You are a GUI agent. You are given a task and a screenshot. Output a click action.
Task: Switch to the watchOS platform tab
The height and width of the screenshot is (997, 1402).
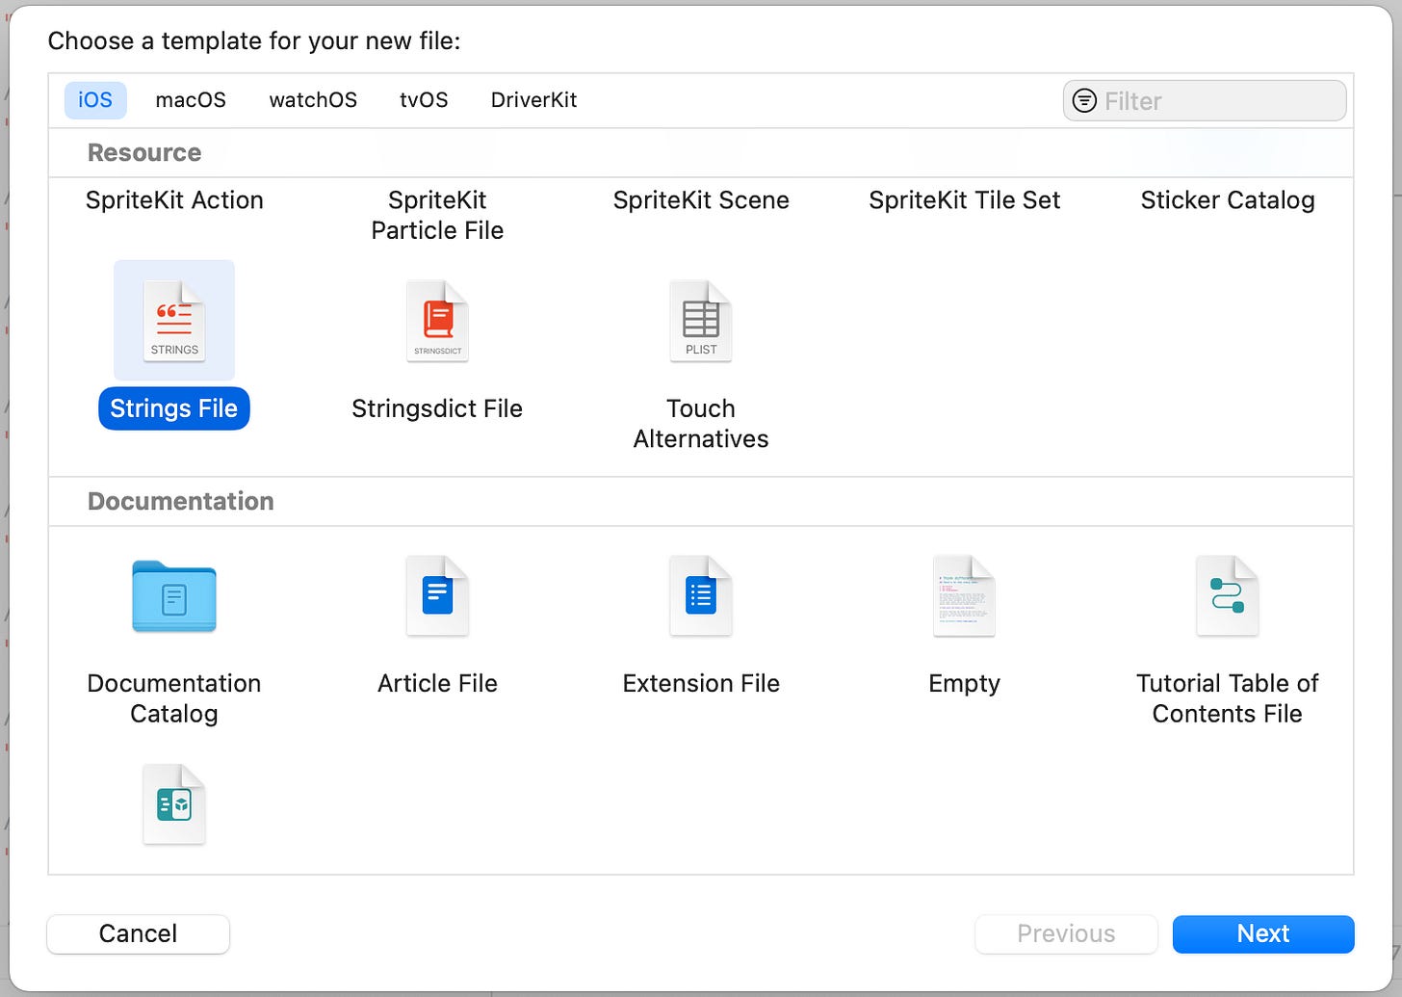pos(313,100)
